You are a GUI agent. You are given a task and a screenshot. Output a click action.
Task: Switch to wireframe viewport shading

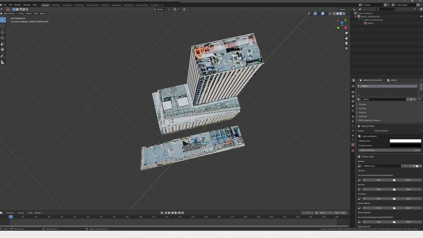(334, 14)
